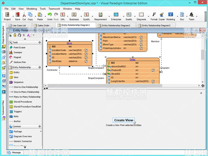Select Many-to-Many Relationship tool
208x156 pixels.
click(25, 97)
